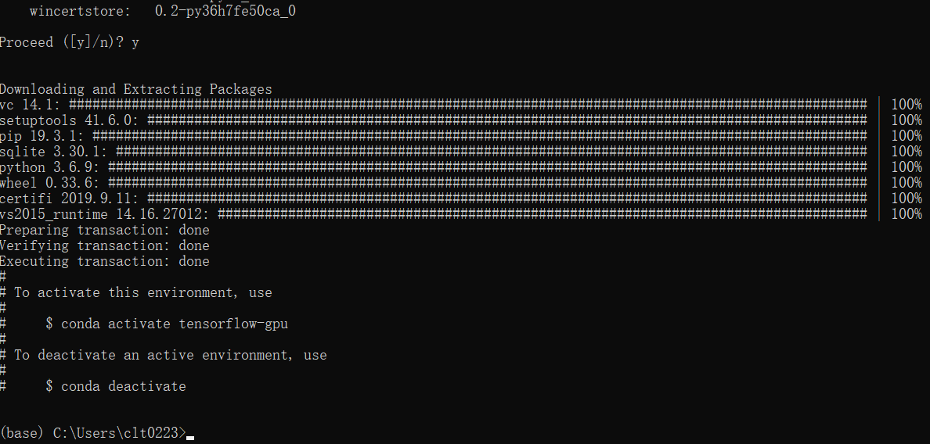Click the "Downloading and Extracting Packages" heading
Screen dimensions: 930x444
point(135,89)
